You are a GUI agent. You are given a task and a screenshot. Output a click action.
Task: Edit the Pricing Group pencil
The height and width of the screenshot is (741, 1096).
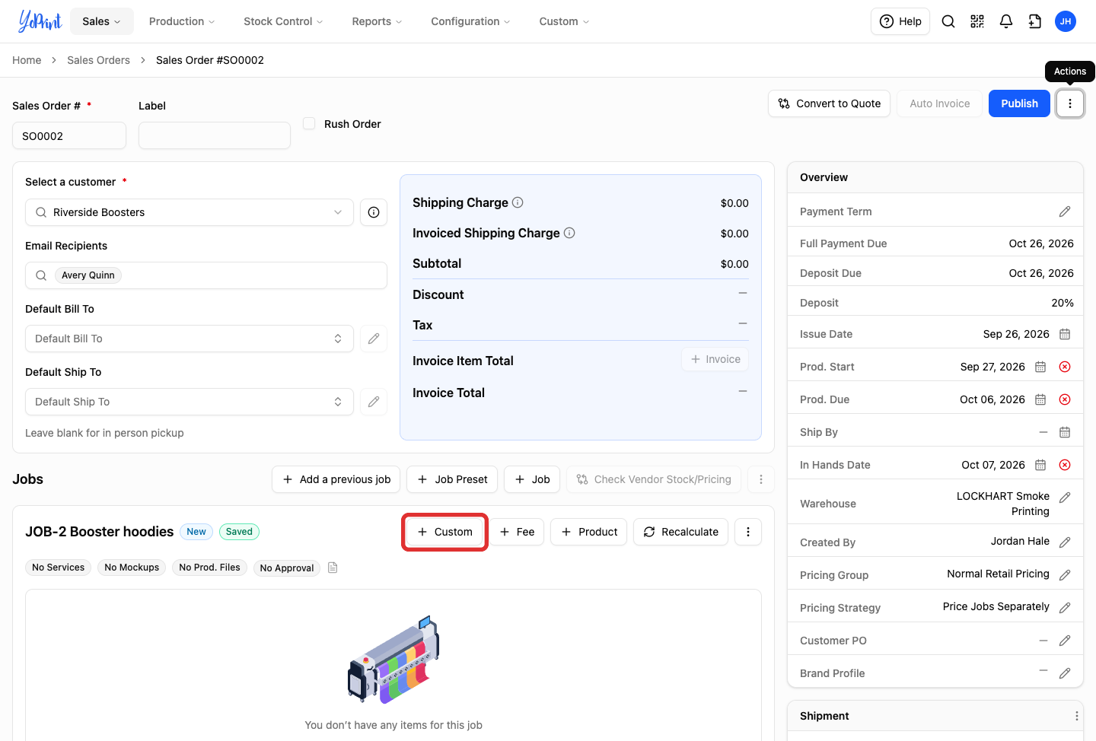pyautogui.click(x=1065, y=575)
